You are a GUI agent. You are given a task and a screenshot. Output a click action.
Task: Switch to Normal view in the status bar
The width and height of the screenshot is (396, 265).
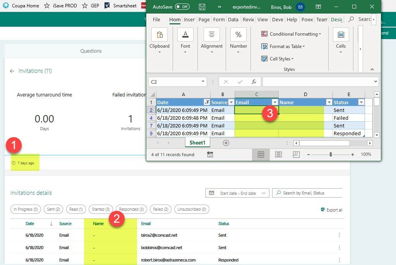261,154
